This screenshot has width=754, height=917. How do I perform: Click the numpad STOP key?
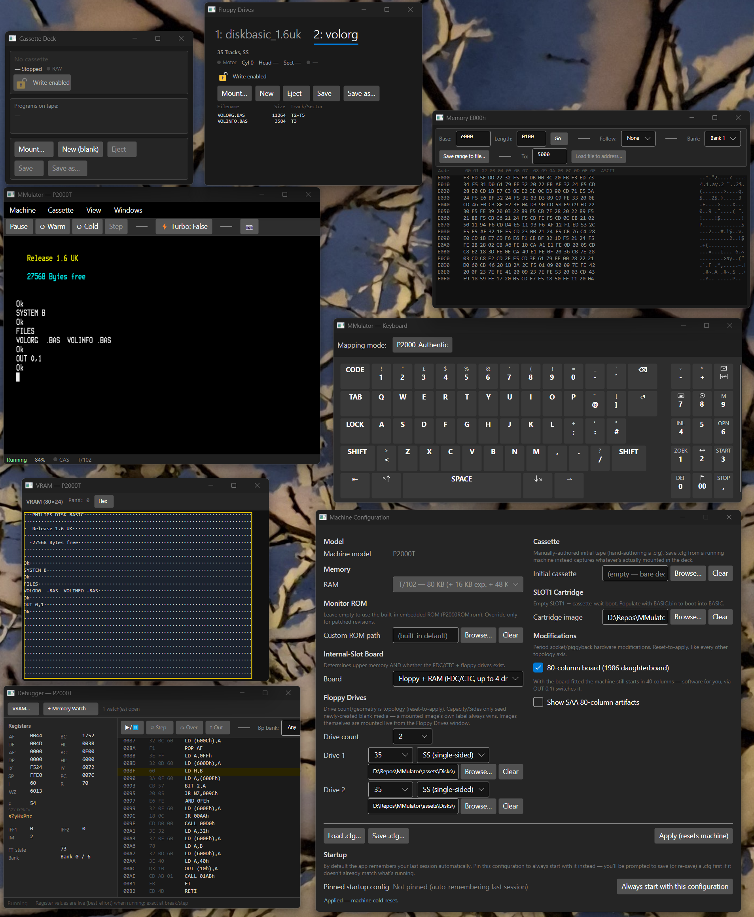723,485
